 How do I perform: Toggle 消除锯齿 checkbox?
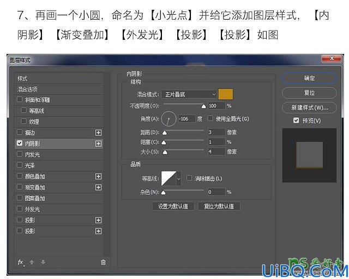coord(189,178)
